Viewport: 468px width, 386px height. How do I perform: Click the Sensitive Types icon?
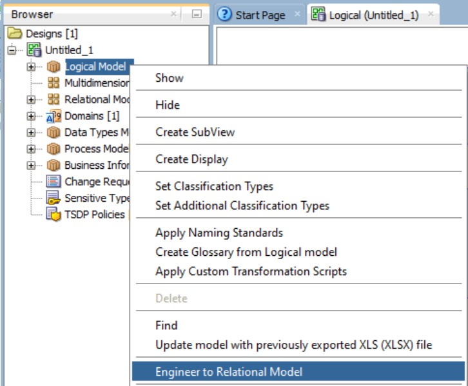(54, 198)
